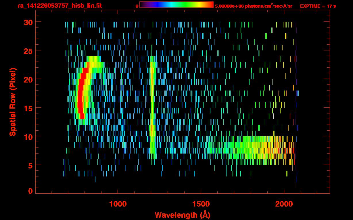Click the y-axis tick label 20
353x220 pixels.
tap(28, 79)
